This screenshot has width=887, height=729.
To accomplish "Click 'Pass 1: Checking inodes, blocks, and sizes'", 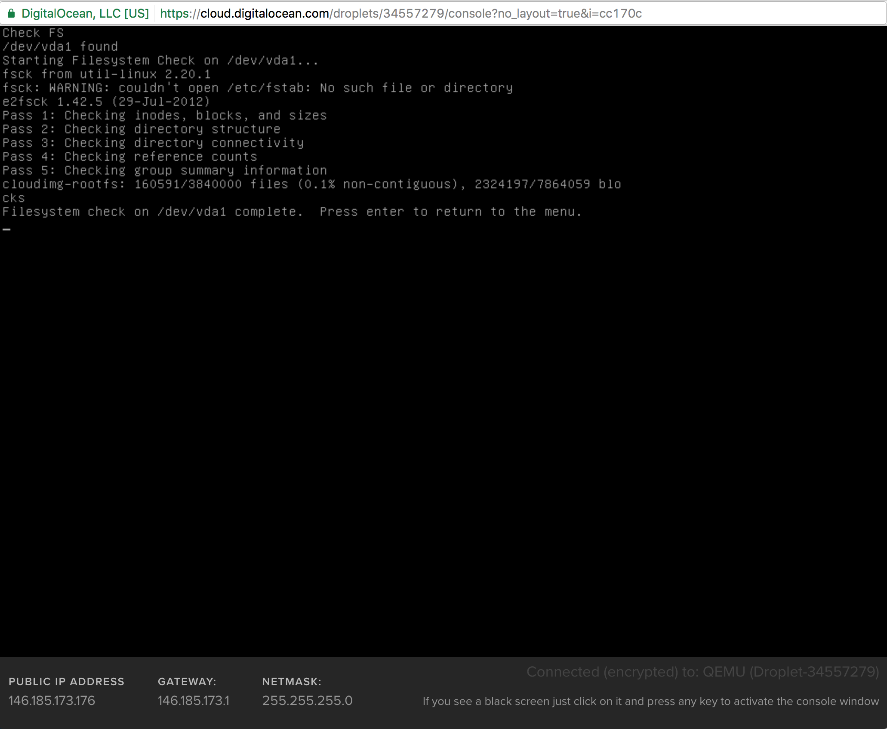I will point(165,115).
